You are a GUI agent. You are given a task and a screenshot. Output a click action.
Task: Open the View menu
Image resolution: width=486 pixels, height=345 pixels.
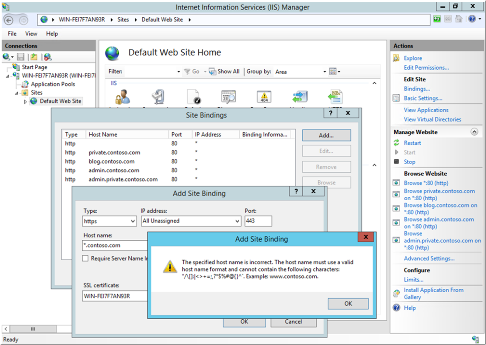click(31, 34)
